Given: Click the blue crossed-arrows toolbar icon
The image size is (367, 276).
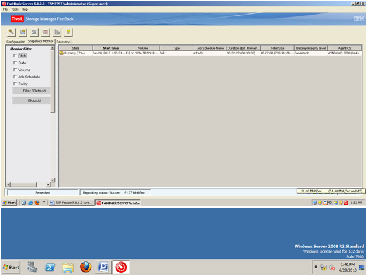Looking at the screenshot, I should coord(34,32).
